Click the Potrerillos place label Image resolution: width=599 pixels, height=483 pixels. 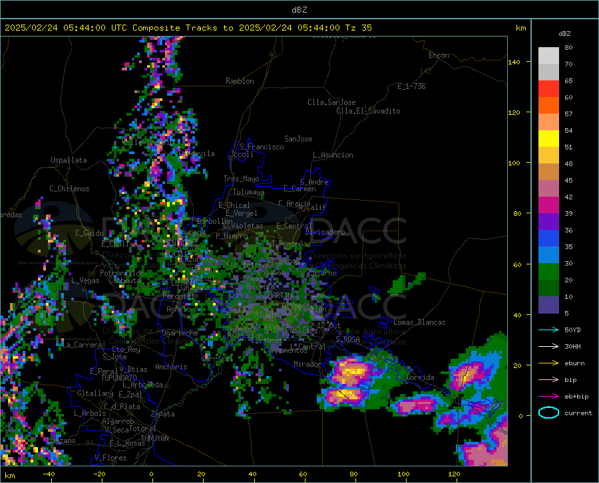tap(122, 273)
